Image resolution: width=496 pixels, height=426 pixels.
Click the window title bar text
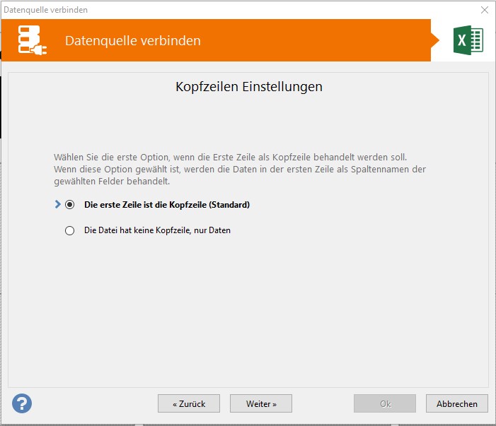pos(46,10)
